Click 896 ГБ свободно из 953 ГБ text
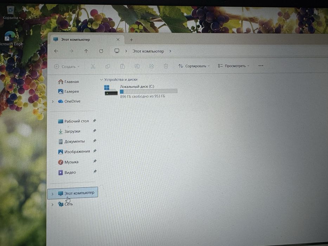The width and height of the screenshot is (328, 246). [142, 96]
